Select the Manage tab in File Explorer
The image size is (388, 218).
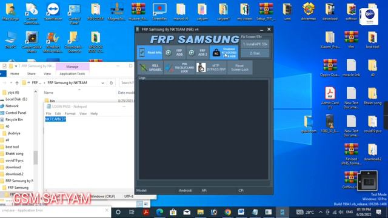click(72, 67)
